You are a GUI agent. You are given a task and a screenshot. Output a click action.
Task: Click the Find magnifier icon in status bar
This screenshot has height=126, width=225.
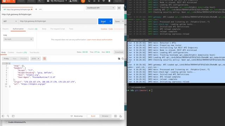pyautogui.click(x=8, y=116)
